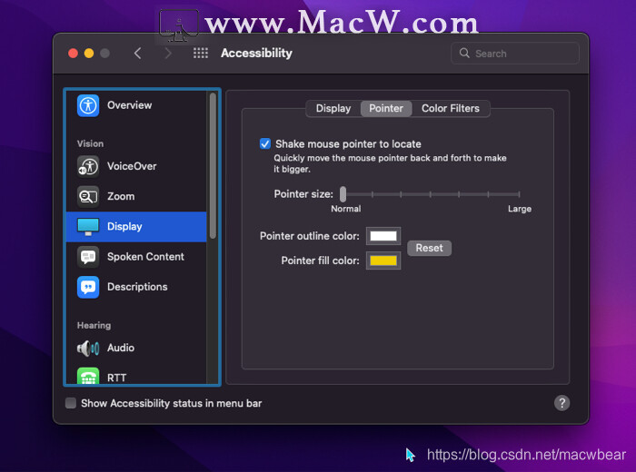Show all preferences grid icon
This screenshot has width=636, height=472.
(201, 53)
